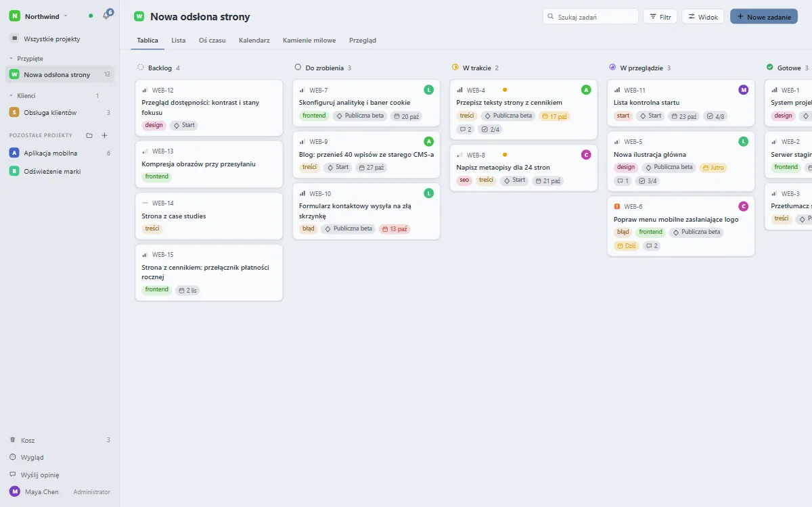The height and width of the screenshot is (507, 812).
Task: Click the assignee avatar on card WEB-8
Action: coord(586,155)
